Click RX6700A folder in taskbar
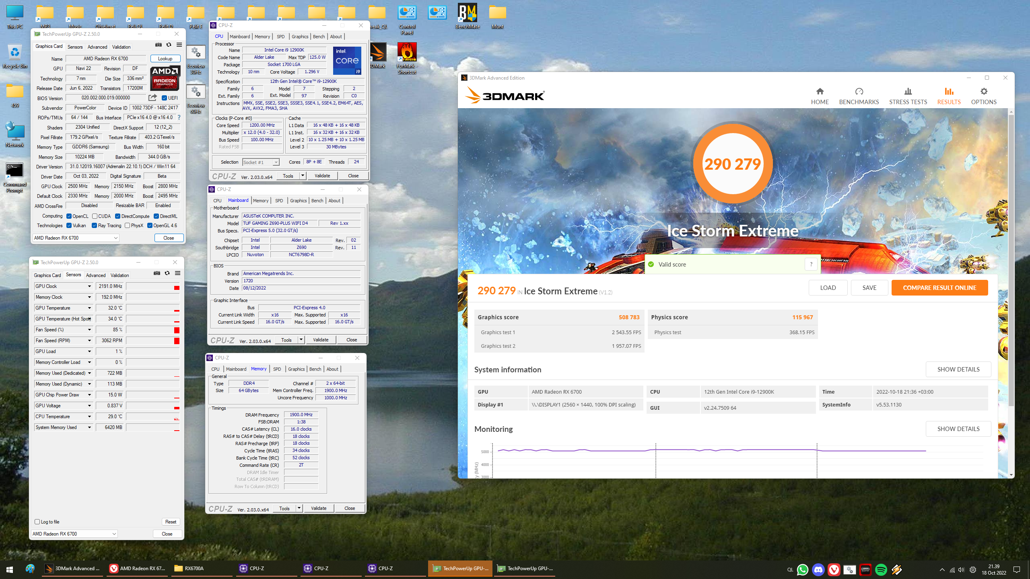This screenshot has height=579, width=1030. 201,569
